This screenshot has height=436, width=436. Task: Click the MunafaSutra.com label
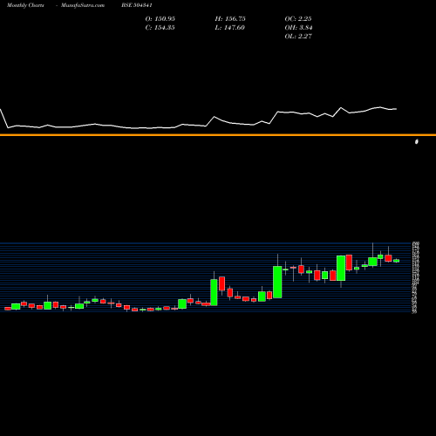pyautogui.click(x=83, y=5)
